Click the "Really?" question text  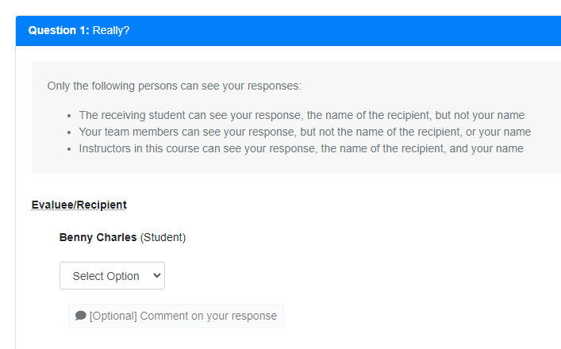[111, 30]
